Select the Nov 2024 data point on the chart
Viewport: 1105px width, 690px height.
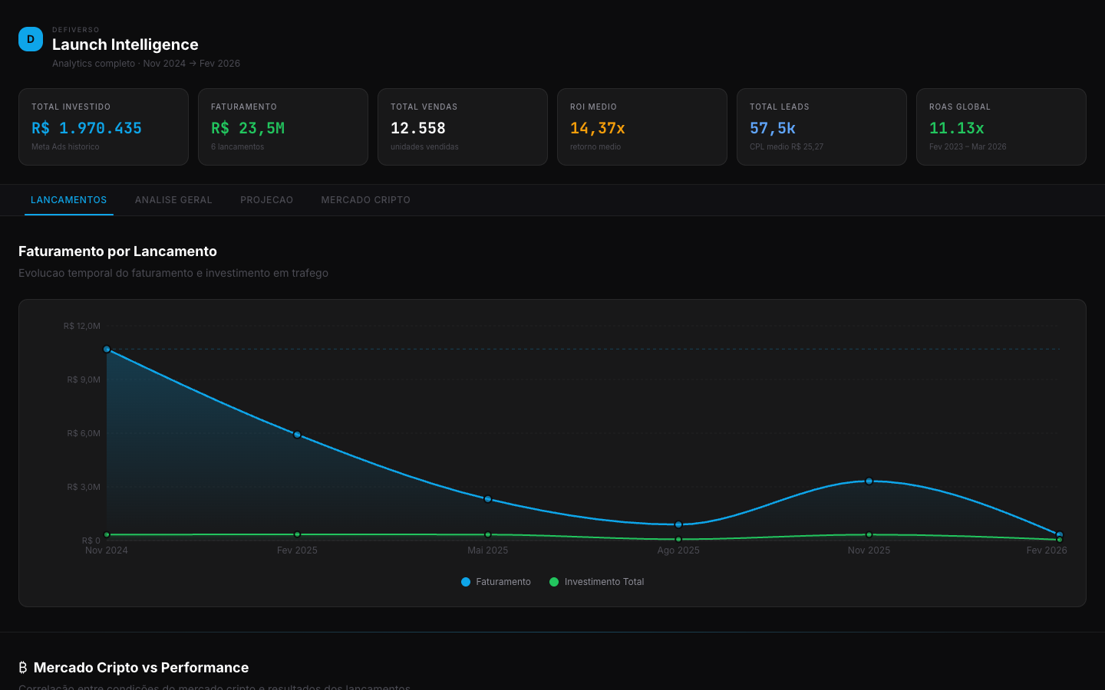[107, 350]
